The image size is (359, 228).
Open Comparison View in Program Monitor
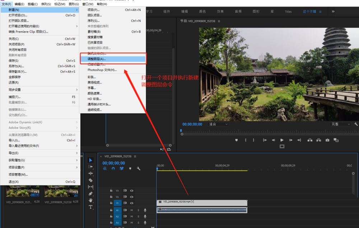click(336, 140)
